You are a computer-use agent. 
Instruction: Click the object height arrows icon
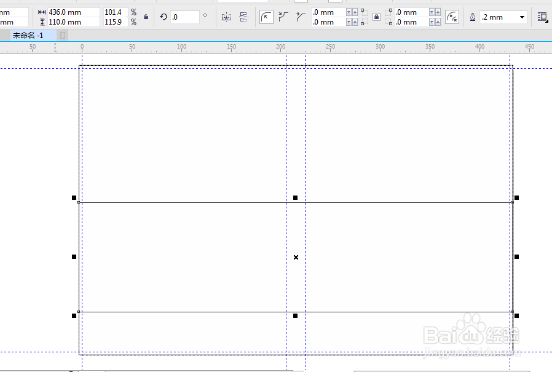pos(42,22)
